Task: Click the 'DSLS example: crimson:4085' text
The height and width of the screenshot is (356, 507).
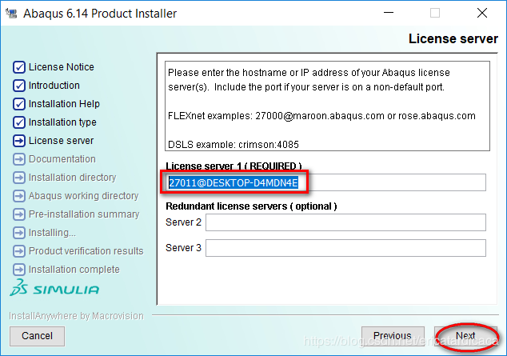Action: (234, 145)
